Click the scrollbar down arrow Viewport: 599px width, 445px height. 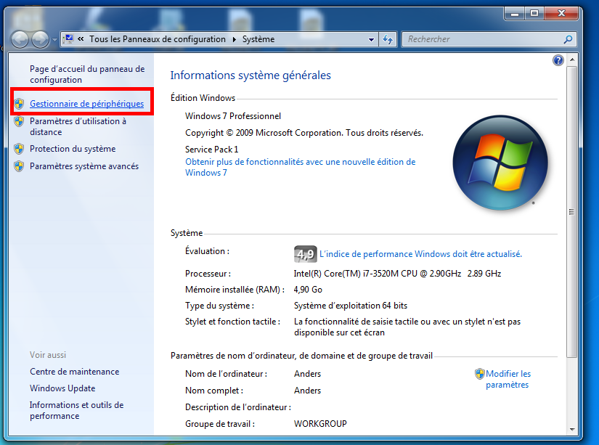(572, 429)
